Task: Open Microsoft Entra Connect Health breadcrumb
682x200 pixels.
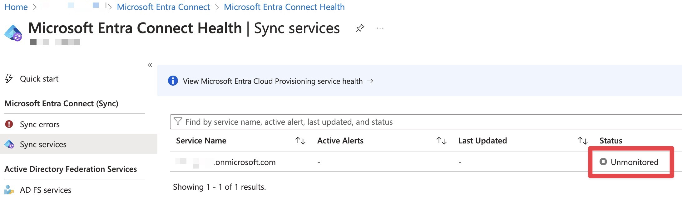Action: click(284, 7)
